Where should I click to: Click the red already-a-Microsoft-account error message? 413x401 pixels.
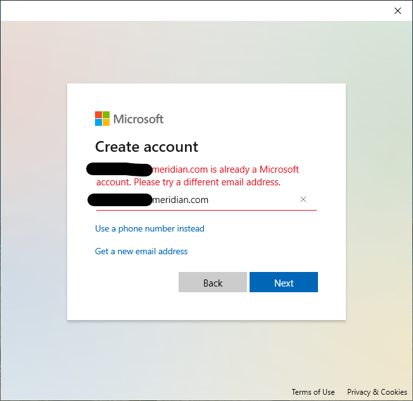(x=198, y=176)
